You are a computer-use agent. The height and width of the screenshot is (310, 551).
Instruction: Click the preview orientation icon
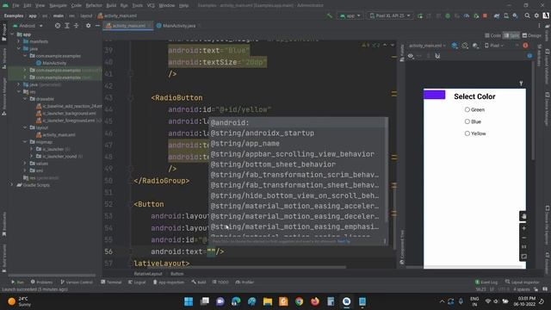coord(465,46)
